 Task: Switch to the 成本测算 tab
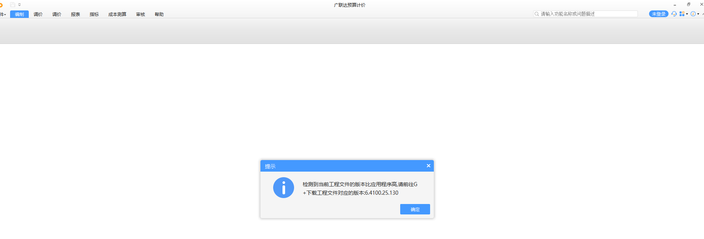[x=117, y=14]
